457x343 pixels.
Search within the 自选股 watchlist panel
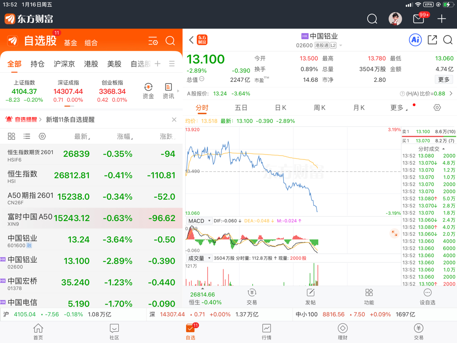click(x=170, y=41)
